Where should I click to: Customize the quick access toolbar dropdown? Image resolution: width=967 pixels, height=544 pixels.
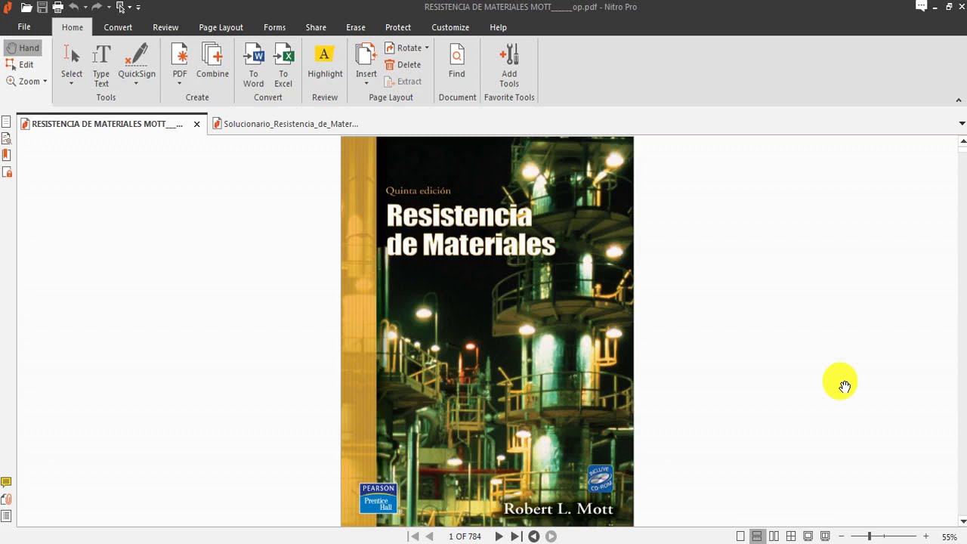click(138, 7)
